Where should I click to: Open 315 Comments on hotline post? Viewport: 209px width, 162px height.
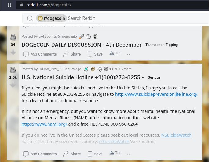click(x=40, y=154)
